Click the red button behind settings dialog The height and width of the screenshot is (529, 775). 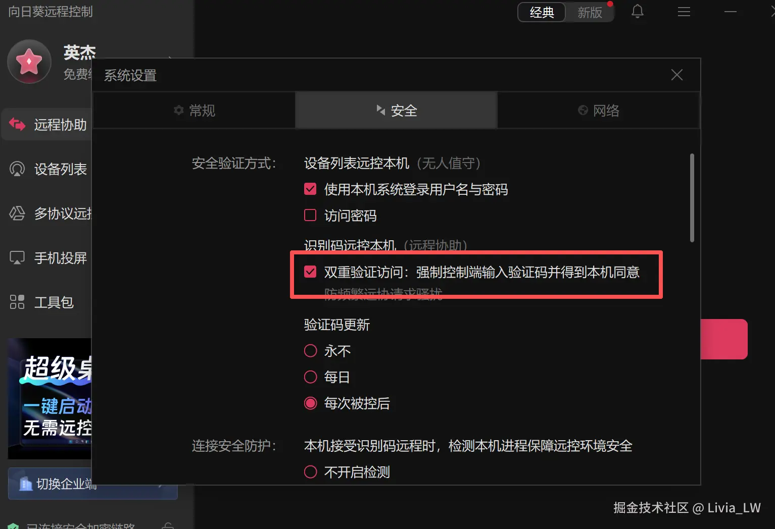click(724, 339)
